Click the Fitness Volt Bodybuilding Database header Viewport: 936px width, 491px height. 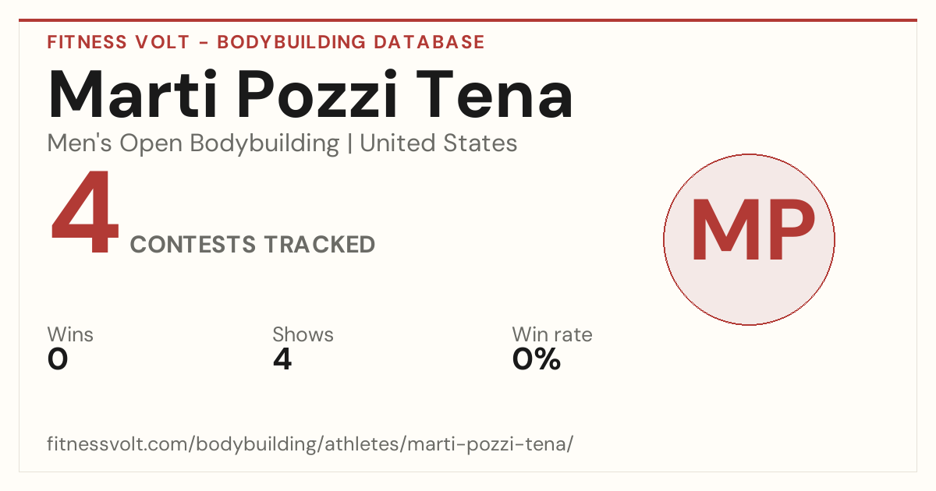[x=266, y=42]
